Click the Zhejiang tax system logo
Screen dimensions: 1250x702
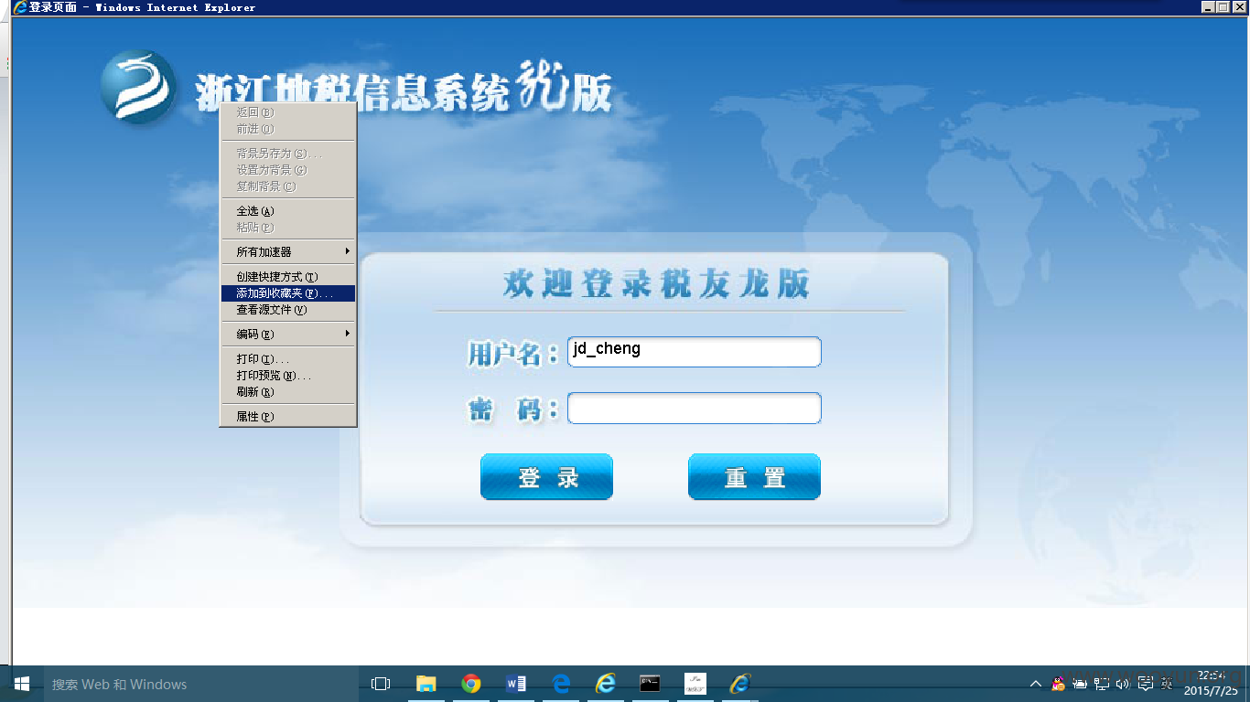(137, 87)
